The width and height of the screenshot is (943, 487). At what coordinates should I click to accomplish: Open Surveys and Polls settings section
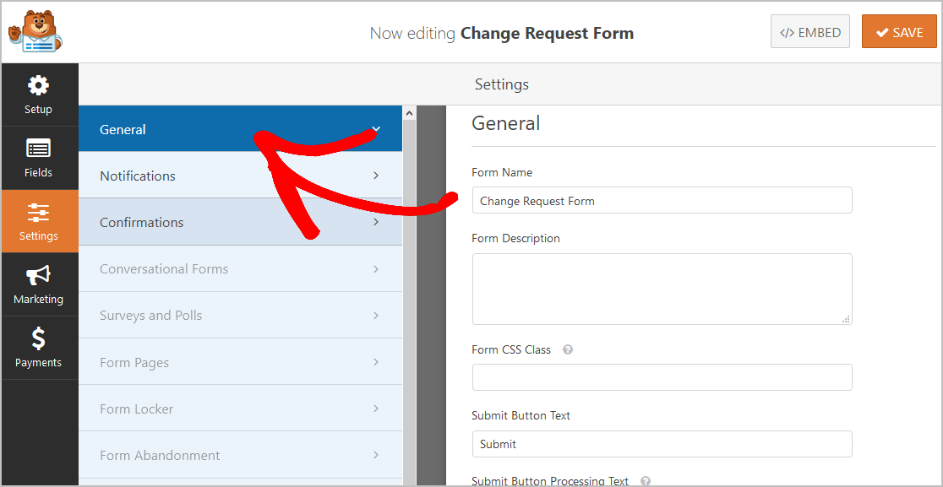point(240,316)
